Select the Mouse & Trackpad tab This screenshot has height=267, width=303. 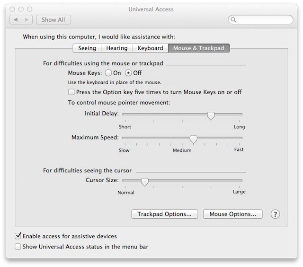[199, 48]
